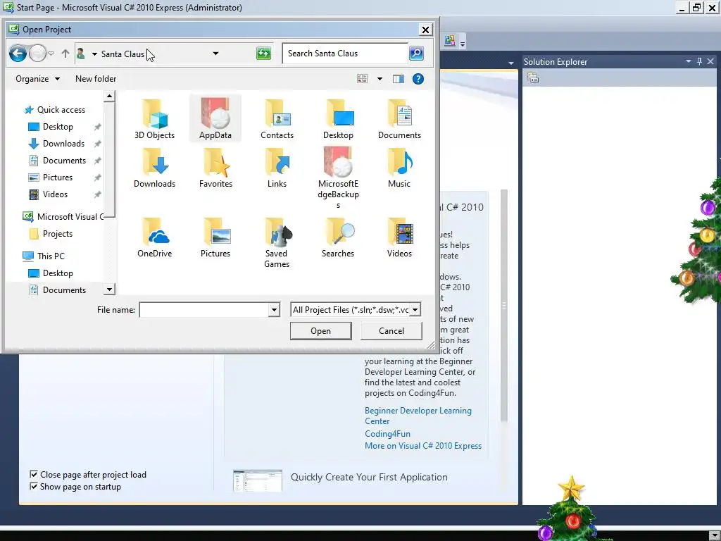
Task: Select Documents under Quick access
Action: [57, 160]
